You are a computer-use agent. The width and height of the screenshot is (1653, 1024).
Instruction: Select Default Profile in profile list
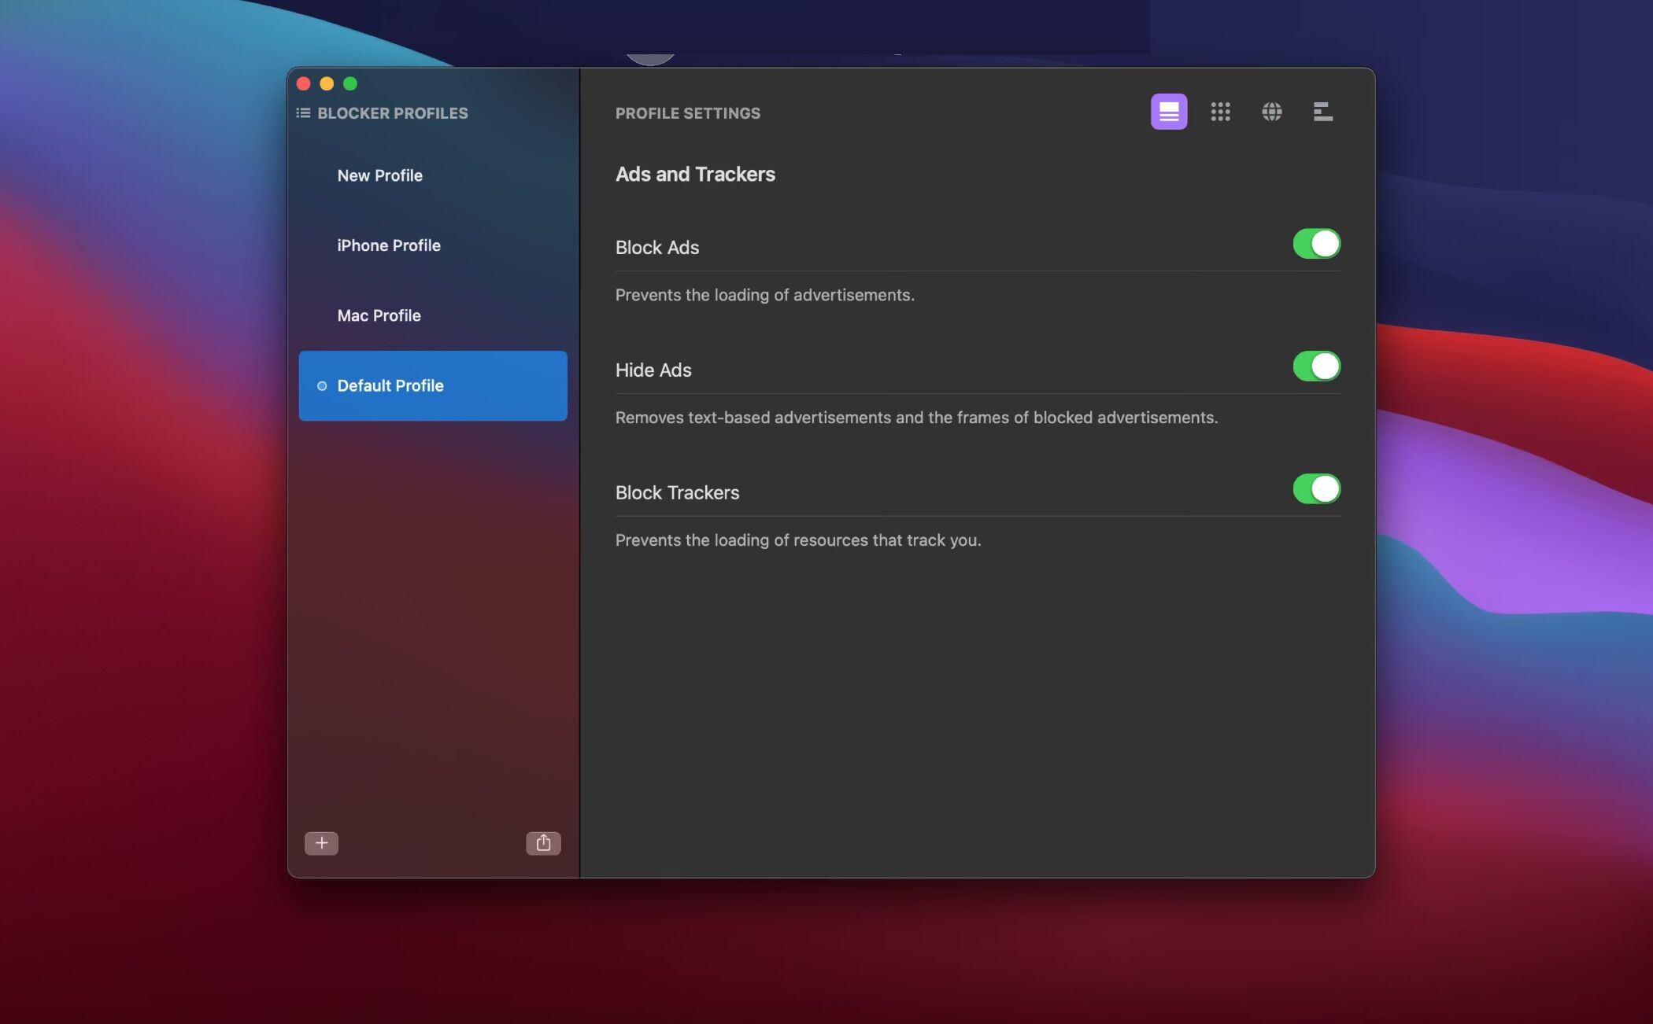(x=432, y=385)
